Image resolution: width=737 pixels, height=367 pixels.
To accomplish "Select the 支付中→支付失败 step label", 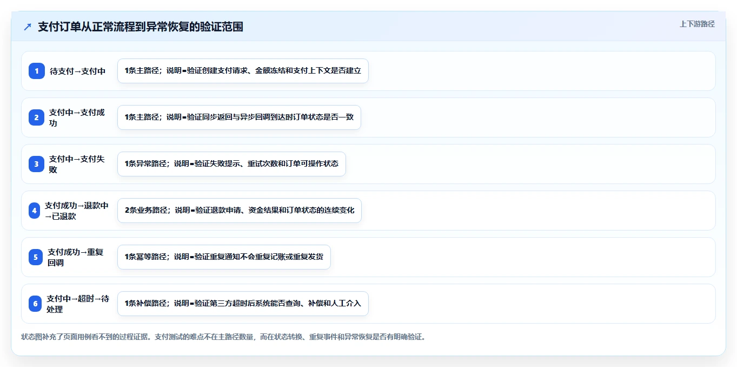I will click(x=77, y=164).
